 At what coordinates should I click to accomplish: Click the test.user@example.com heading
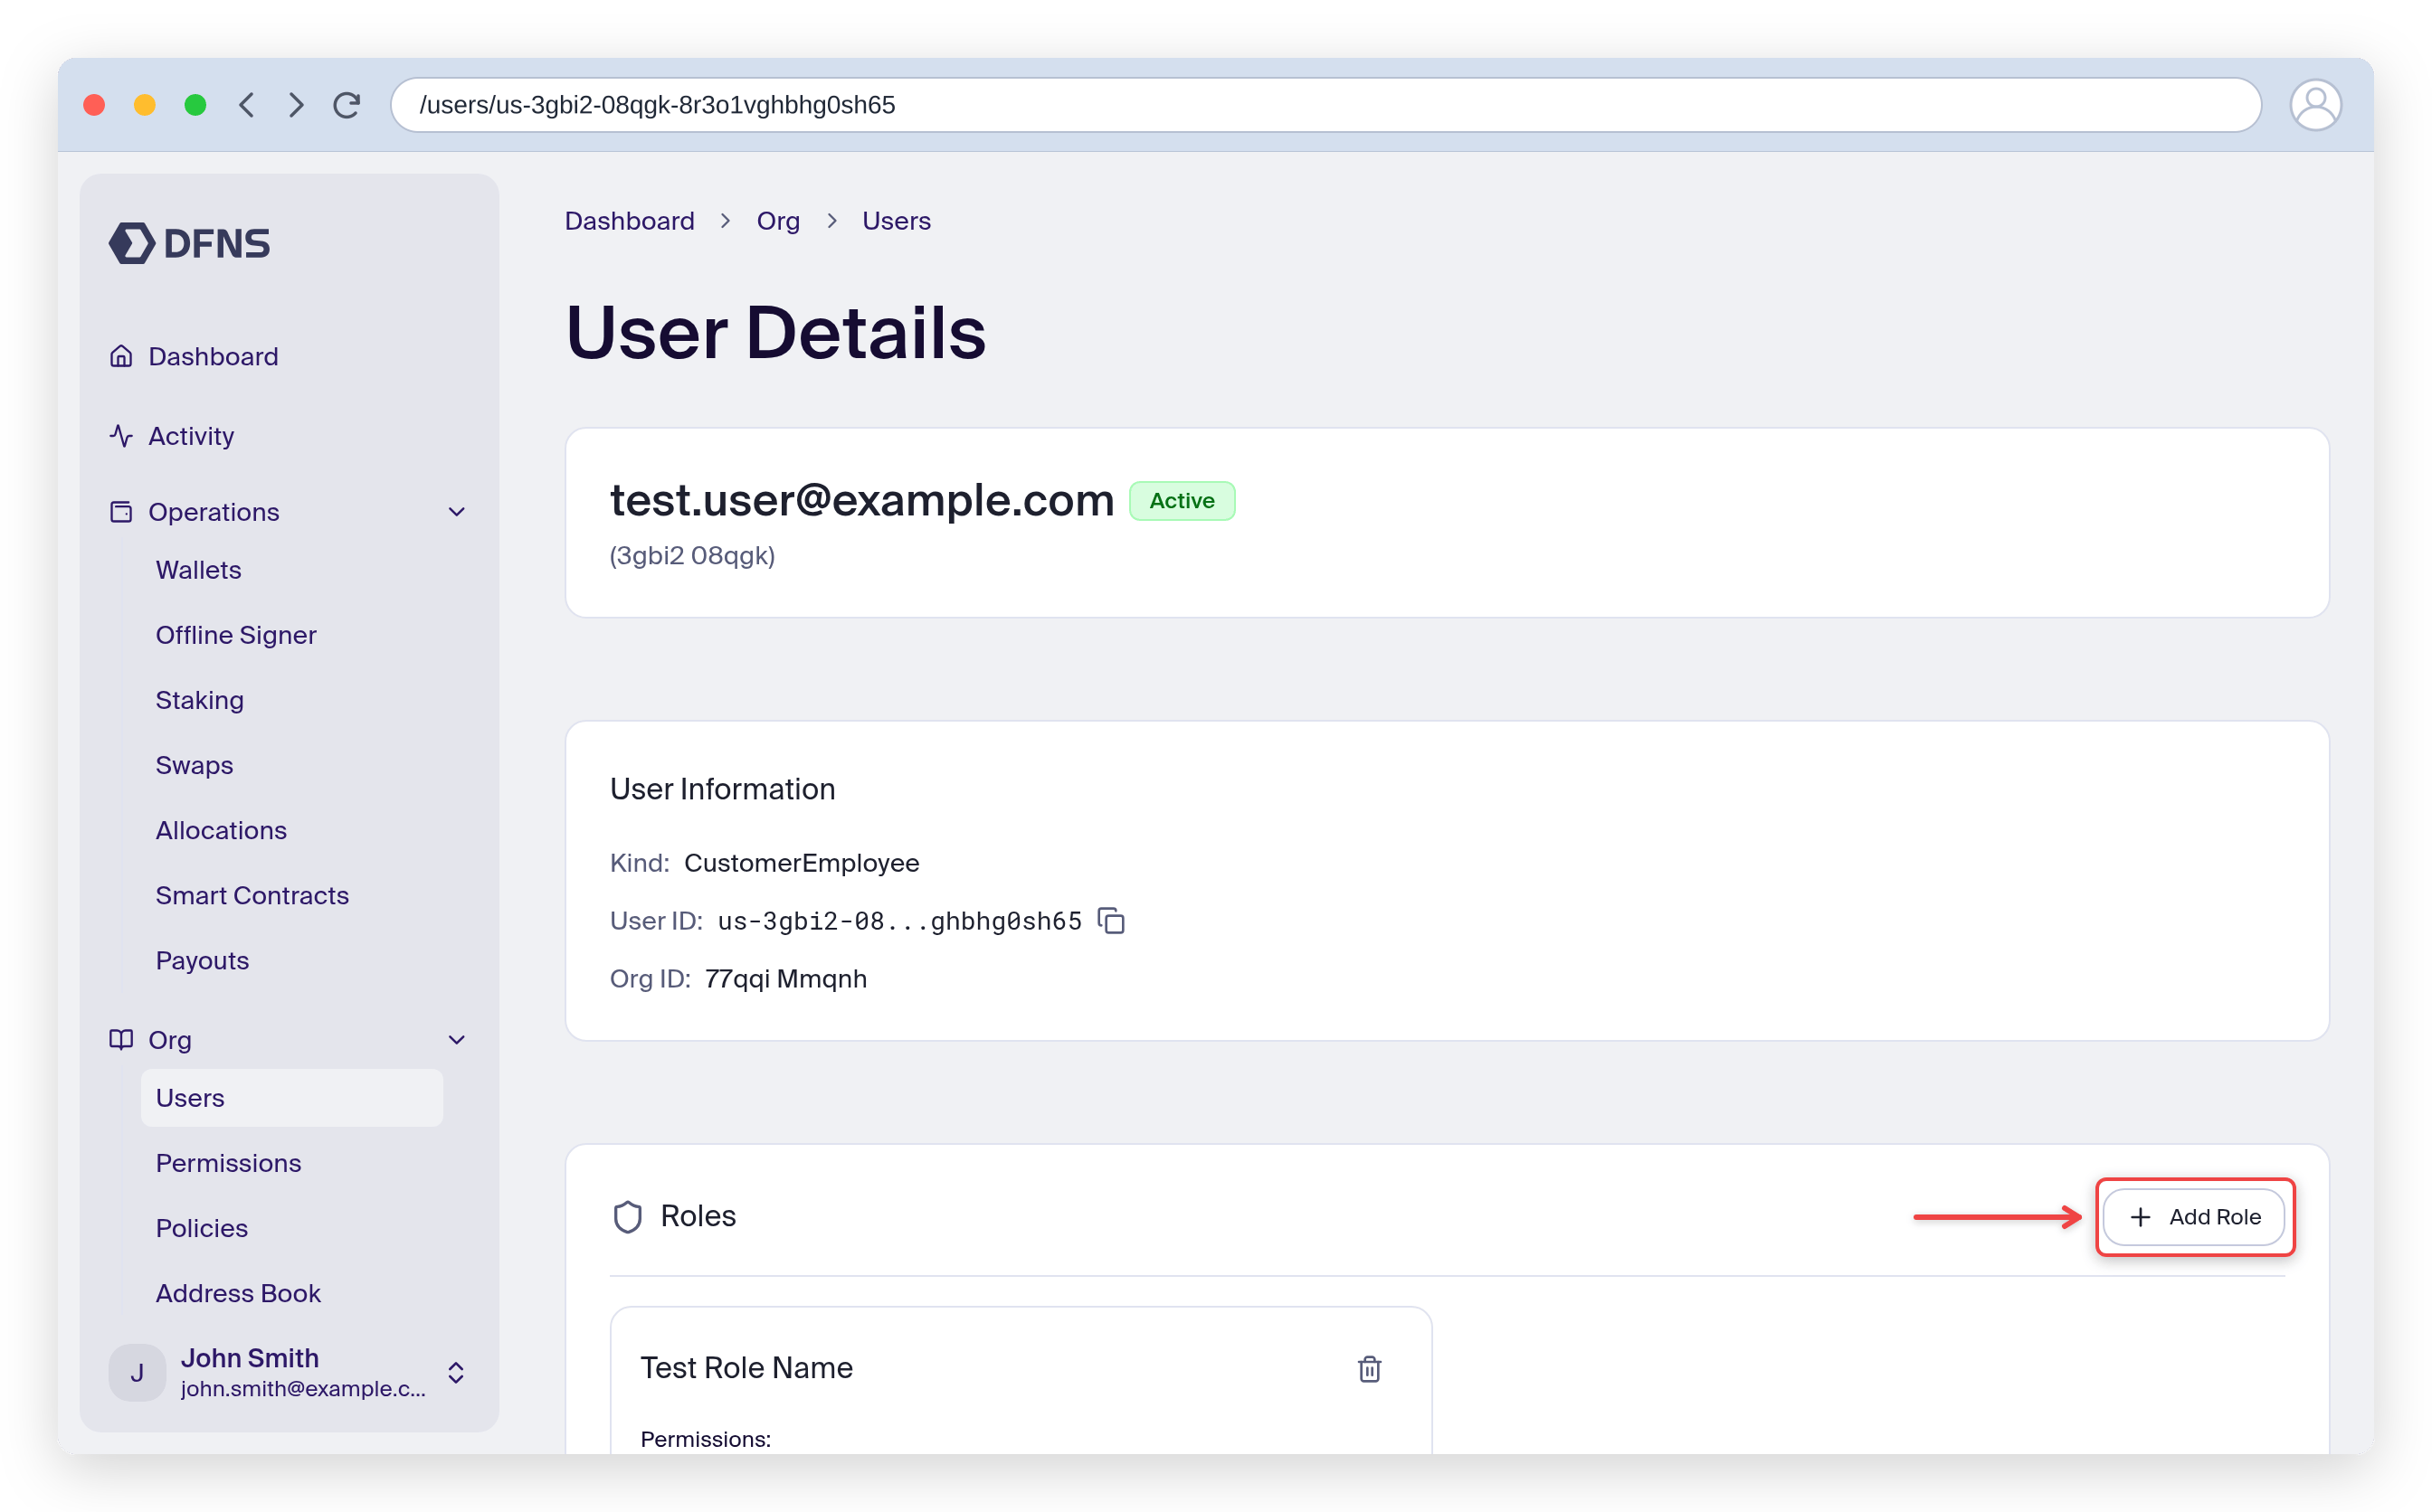click(862, 500)
